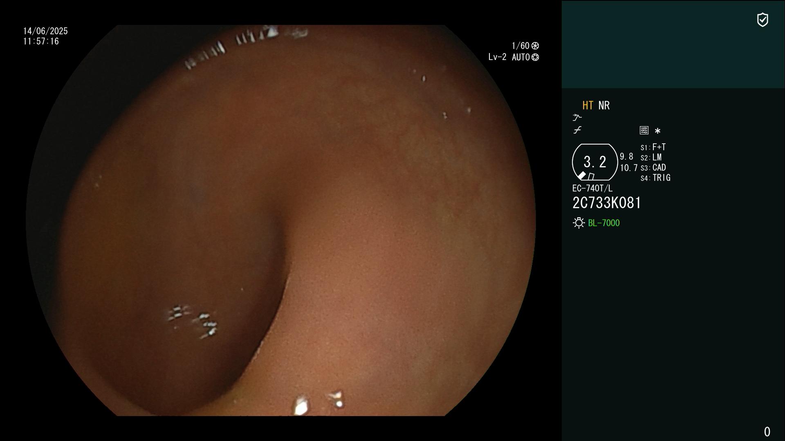
Task: Select the HT indicator label
Action: coord(588,105)
